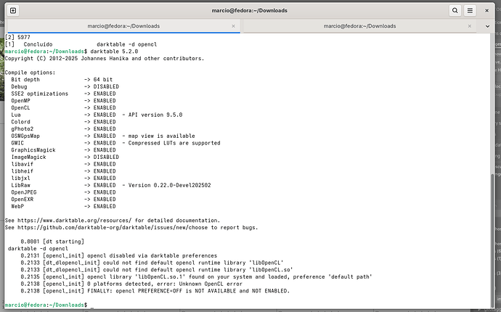Open the terminal search tool
Screen dimensions: 501x312
pos(455,11)
